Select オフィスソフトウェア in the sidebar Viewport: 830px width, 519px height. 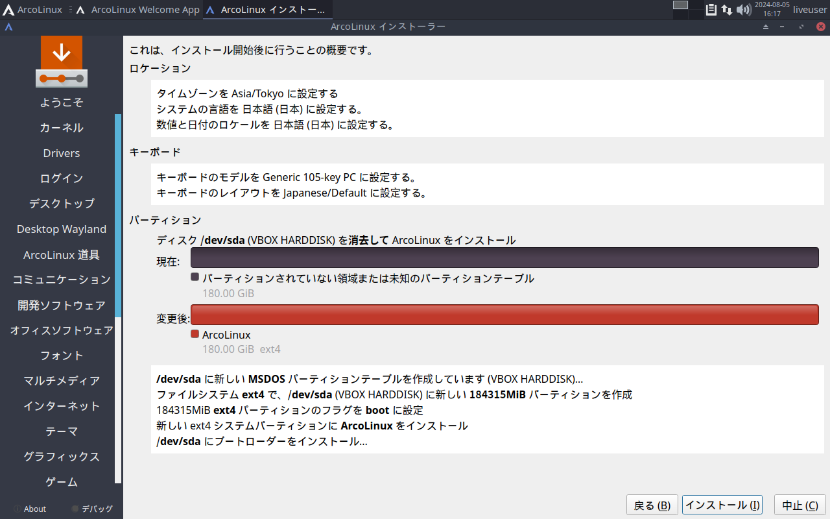tap(62, 330)
